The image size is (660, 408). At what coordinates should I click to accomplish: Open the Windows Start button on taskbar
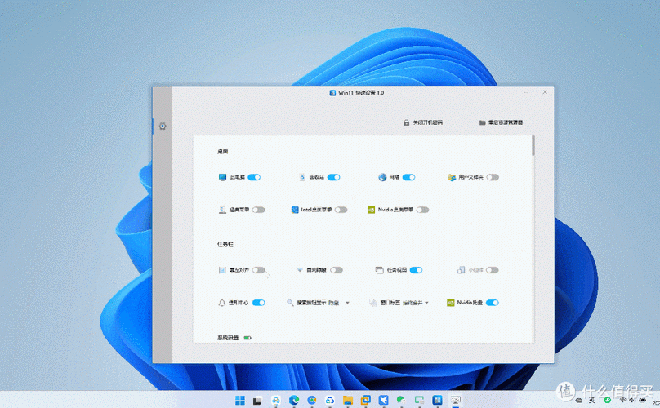[240, 401]
